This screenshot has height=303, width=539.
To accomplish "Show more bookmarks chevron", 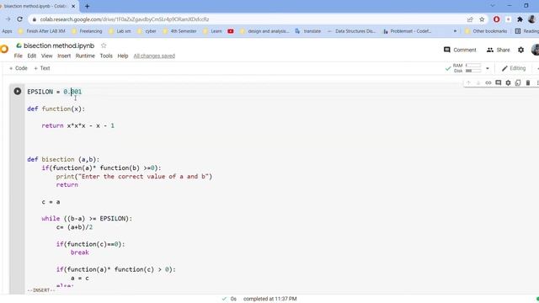I will pyautogui.click(x=455, y=31).
